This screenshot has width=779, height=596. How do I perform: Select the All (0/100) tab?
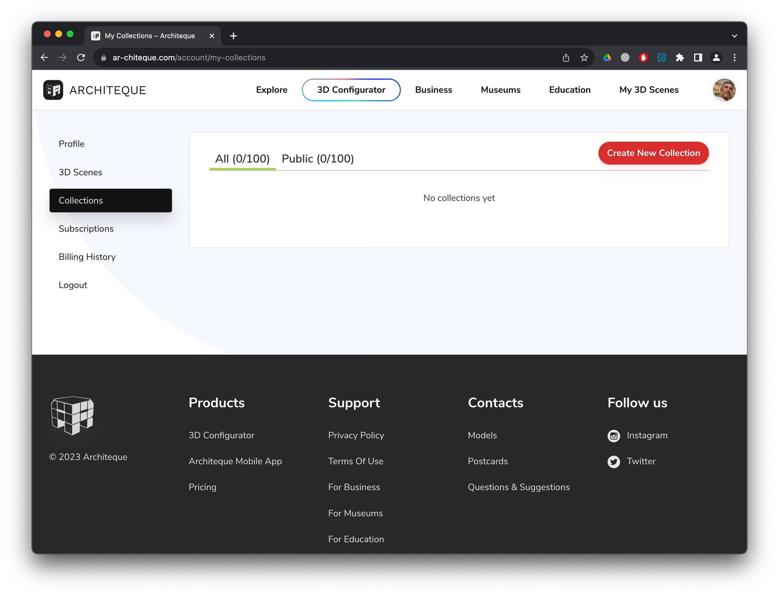[242, 159]
